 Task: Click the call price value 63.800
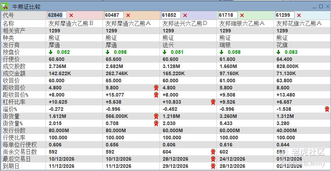click(x=284, y=81)
